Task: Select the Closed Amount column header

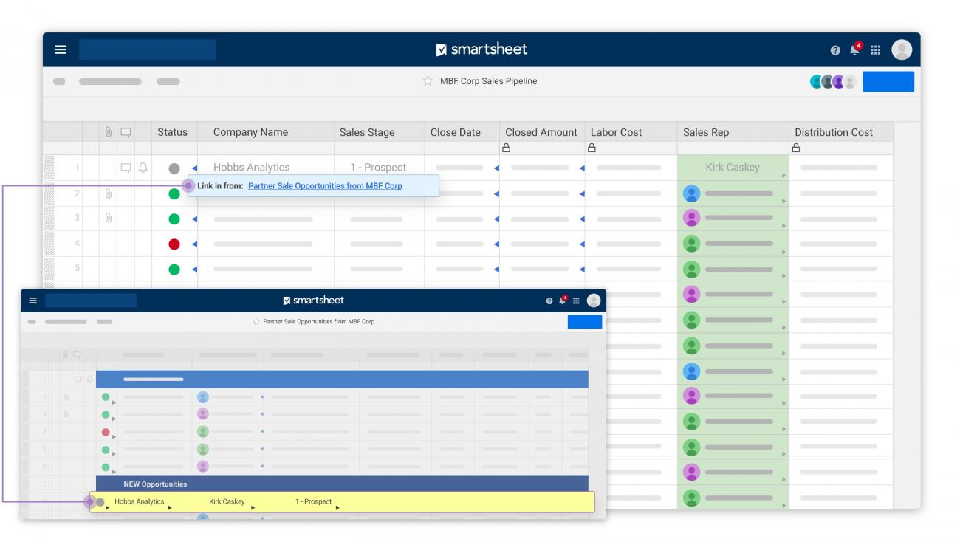Action: pos(541,132)
